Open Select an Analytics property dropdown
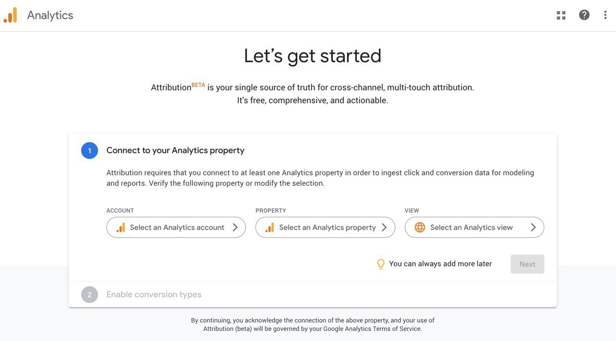This screenshot has height=341, width=616. (325, 227)
